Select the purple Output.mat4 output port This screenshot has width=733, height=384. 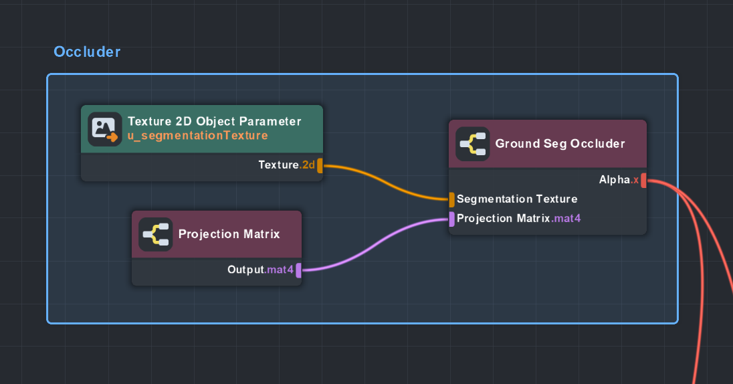coord(298,270)
